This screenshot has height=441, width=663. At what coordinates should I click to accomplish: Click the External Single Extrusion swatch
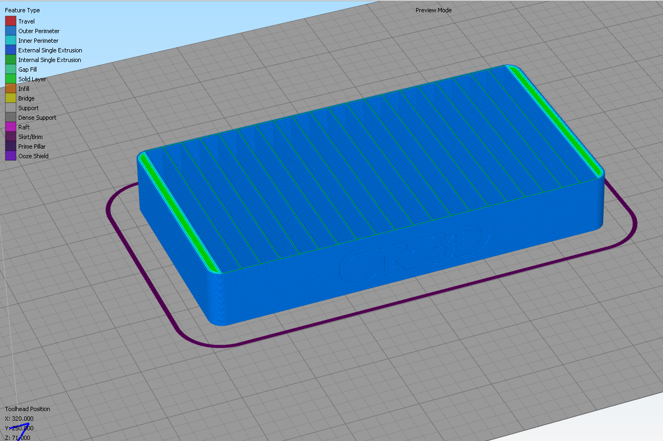click(11, 50)
